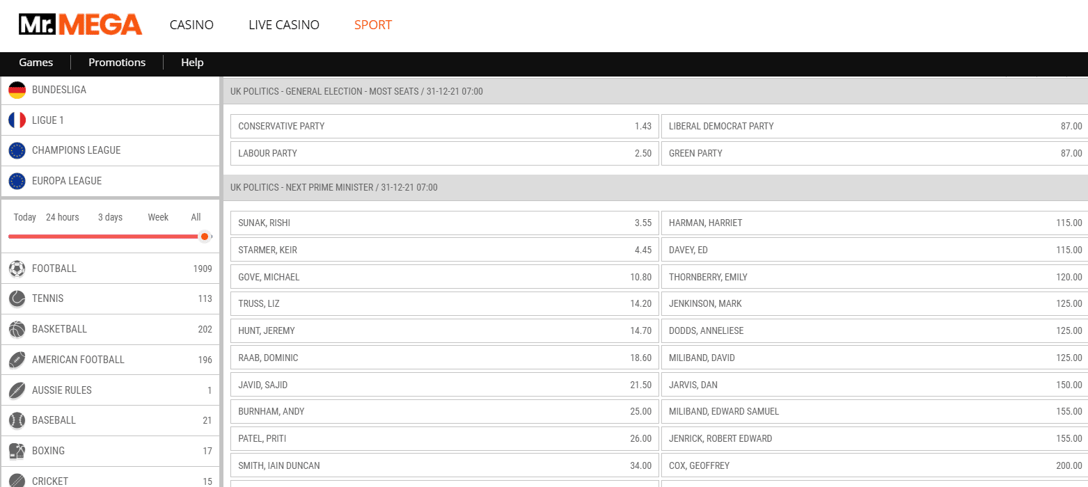Open the Help menu
Screen dimensions: 1088x487
pos(192,63)
